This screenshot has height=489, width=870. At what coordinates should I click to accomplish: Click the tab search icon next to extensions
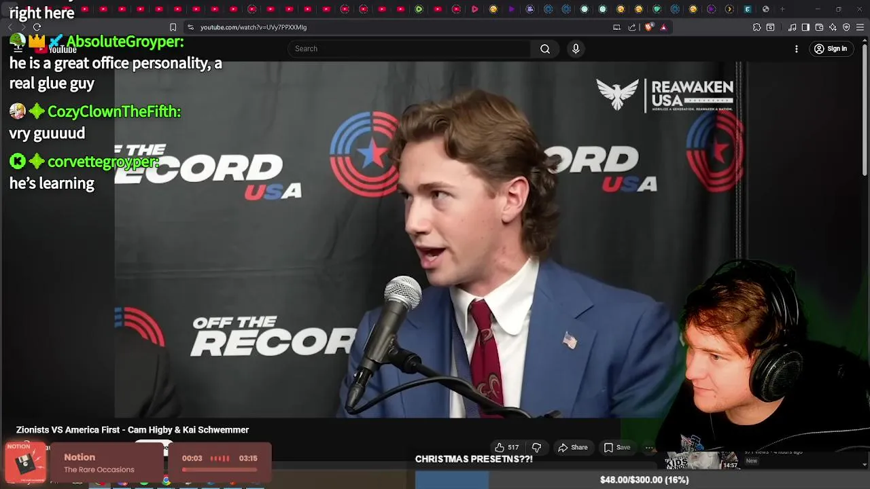click(x=770, y=27)
